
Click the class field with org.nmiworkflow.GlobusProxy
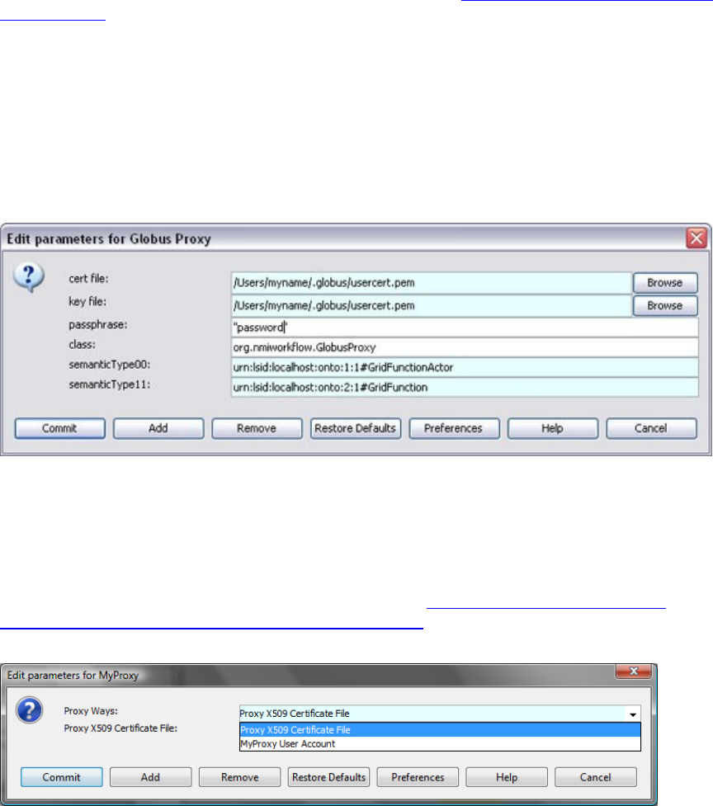[465, 347]
